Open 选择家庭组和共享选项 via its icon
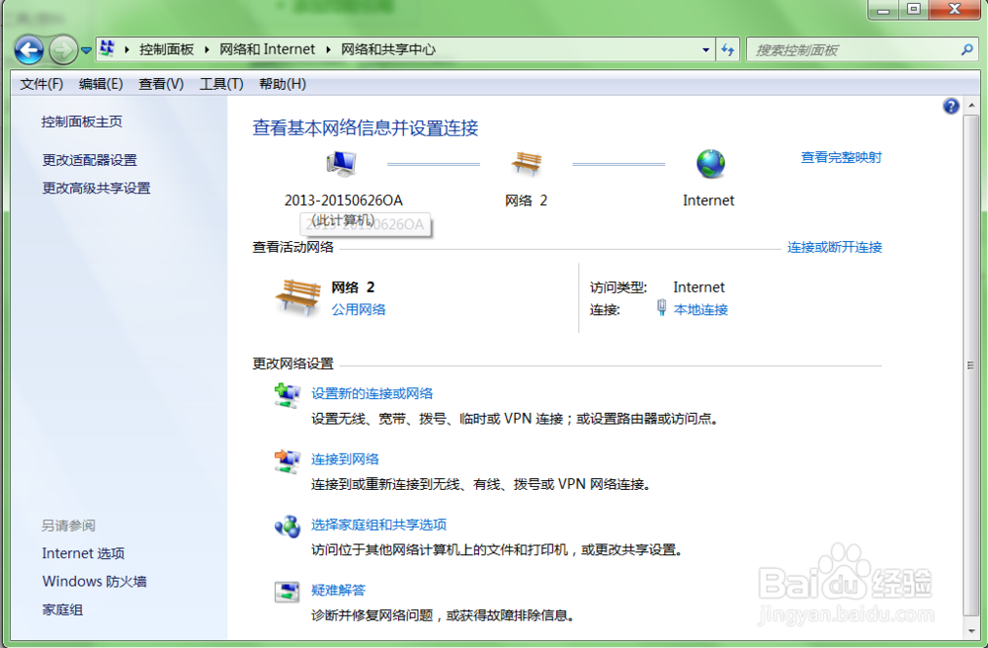Screen dimensions: 988x648 tap(287, 526)
